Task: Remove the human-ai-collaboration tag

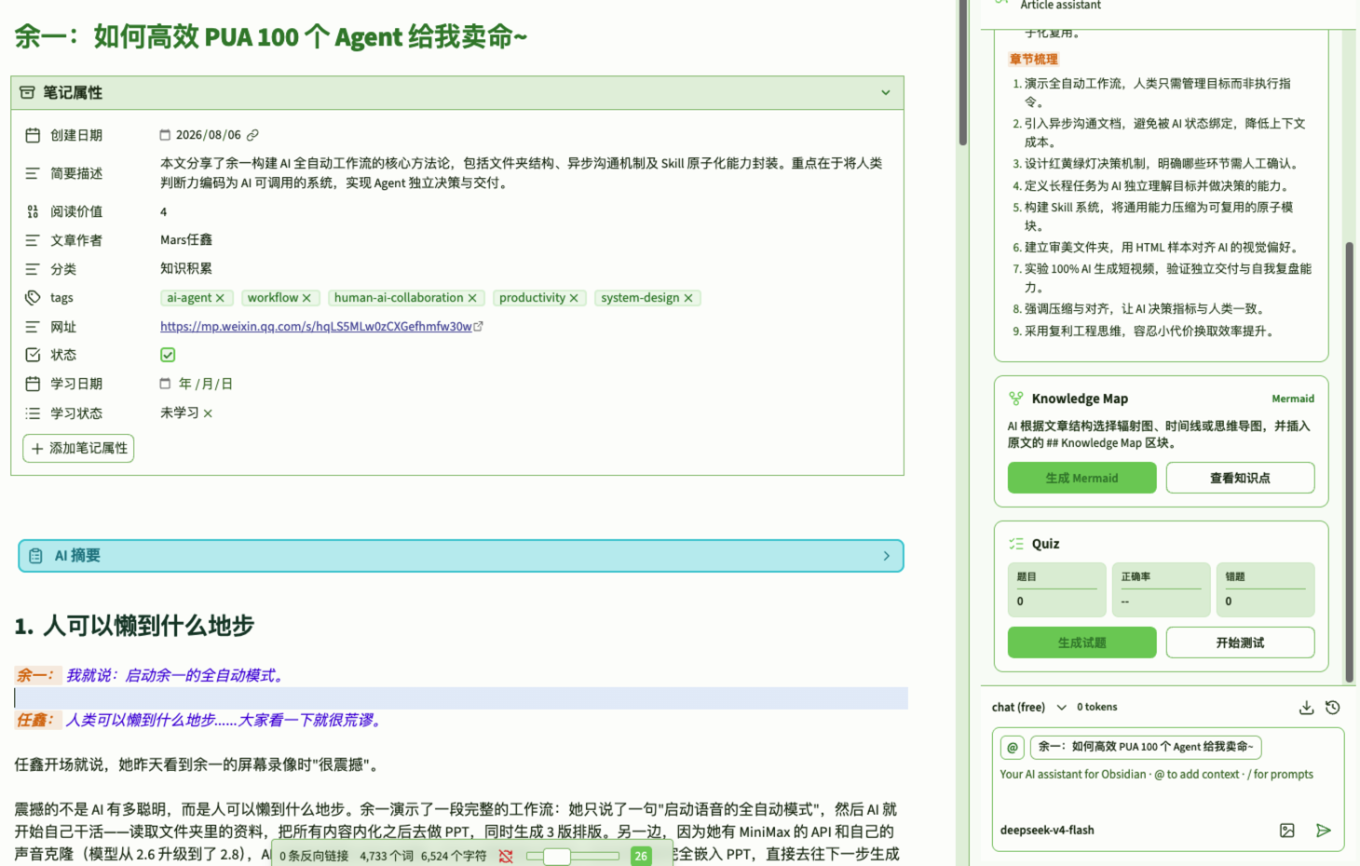Action: click(472, 298)
